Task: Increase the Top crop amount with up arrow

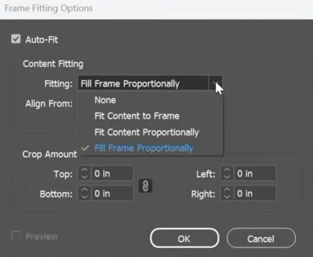Action: [x=84, y=170]
